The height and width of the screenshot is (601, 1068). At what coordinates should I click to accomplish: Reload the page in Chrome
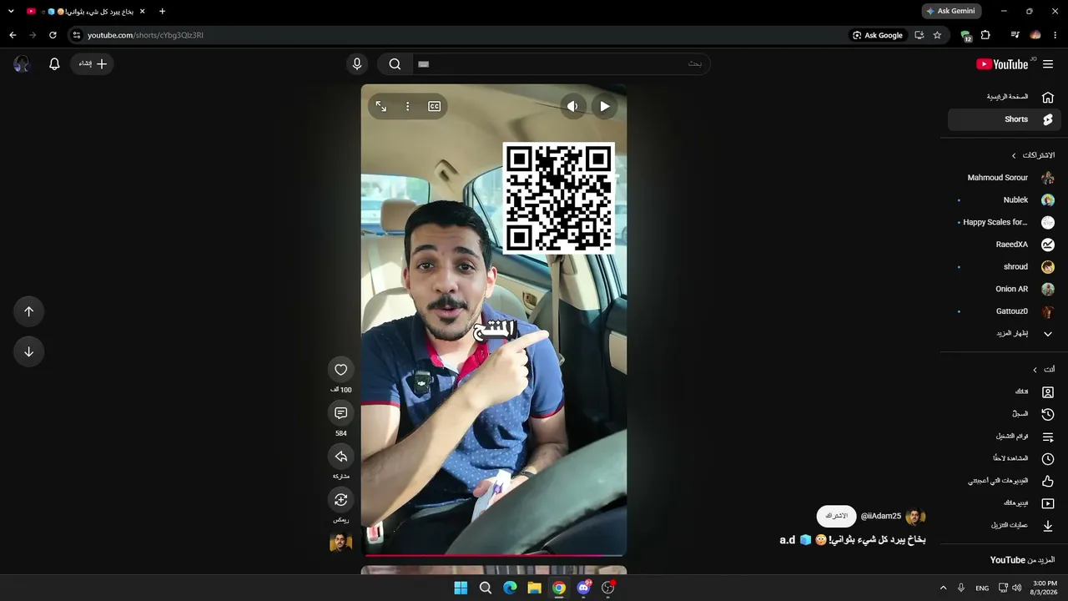pos(53,35)
